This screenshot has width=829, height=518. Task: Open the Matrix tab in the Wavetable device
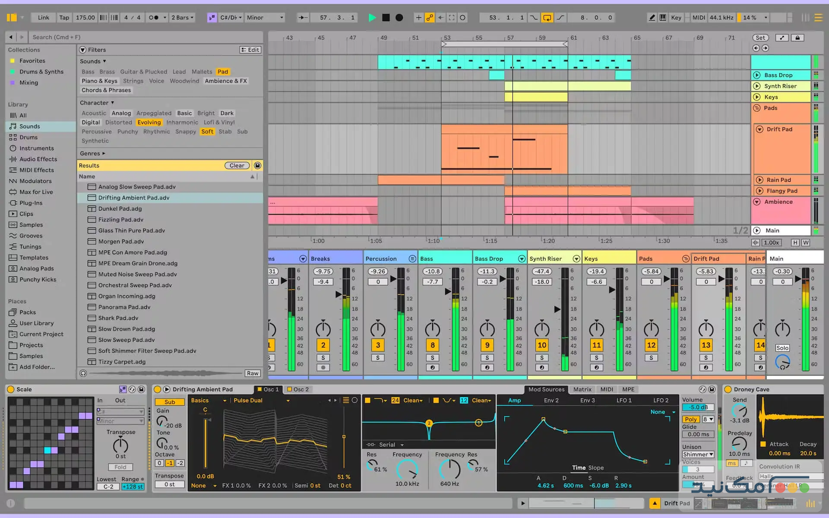(582, 389)
